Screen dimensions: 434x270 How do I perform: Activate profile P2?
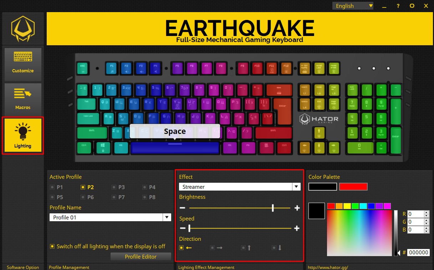coord(87,187)
